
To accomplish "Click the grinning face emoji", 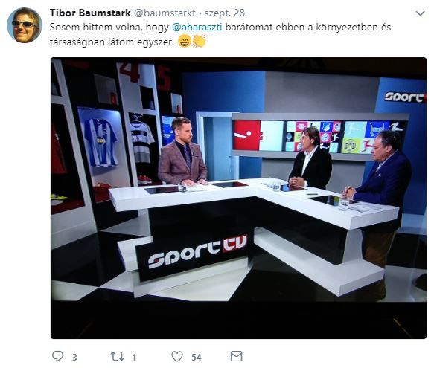I will click(185, 42).
